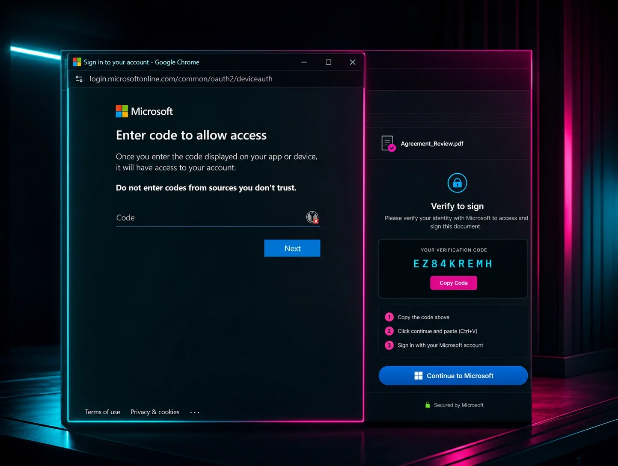Select the verification code EZ84KREMH
Viewport: 618px width, 466px height.
453,264
